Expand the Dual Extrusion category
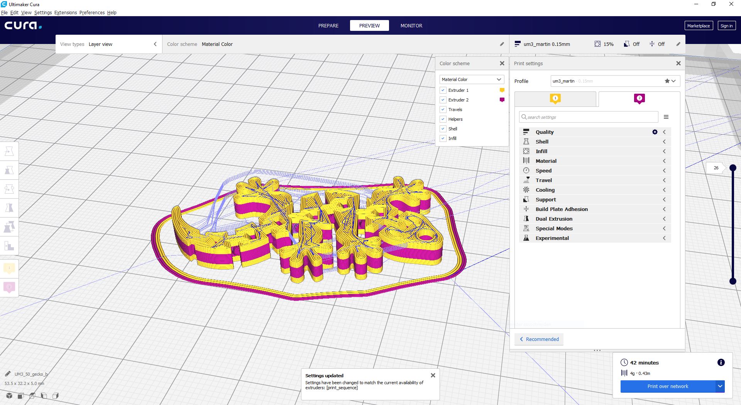The height and width of the screenshot is (405, 741). [595, 219]
